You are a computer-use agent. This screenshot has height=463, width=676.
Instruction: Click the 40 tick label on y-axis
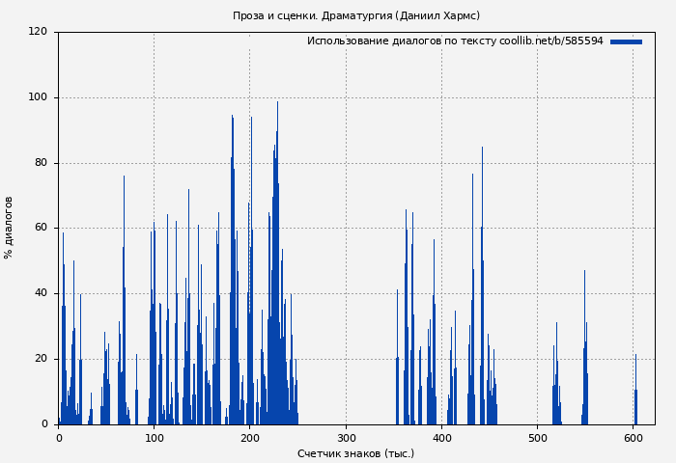(41, 293)
